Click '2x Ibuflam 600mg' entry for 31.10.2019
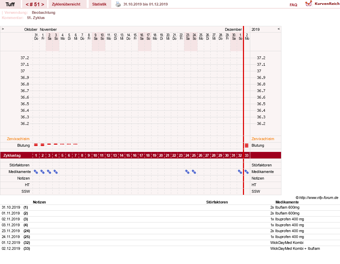This screenshot has height=264, width=340. (285, 208)
